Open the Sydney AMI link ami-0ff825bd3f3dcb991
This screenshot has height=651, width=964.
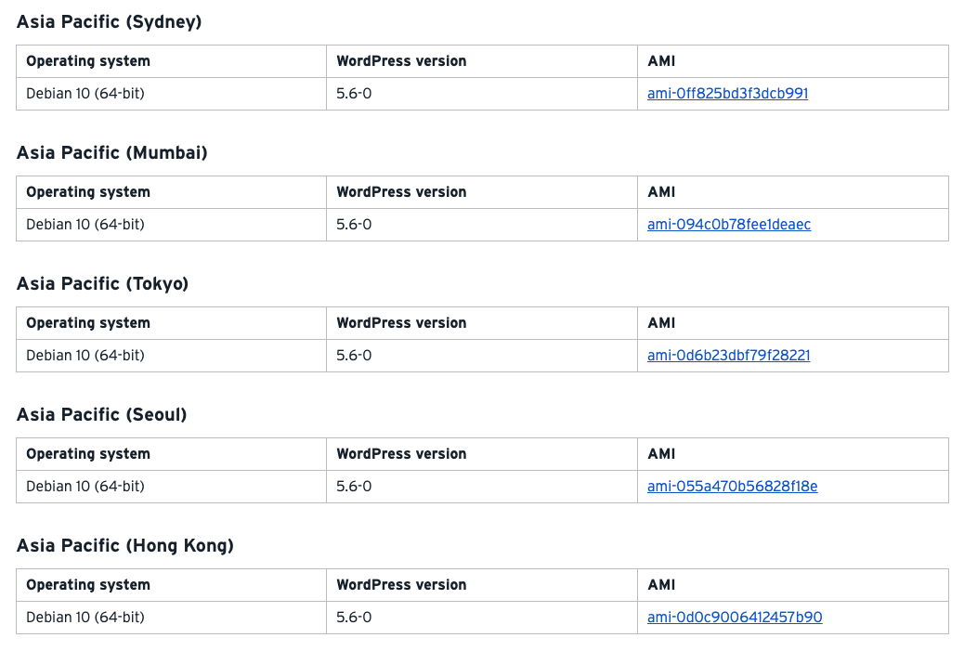point(727,94)
